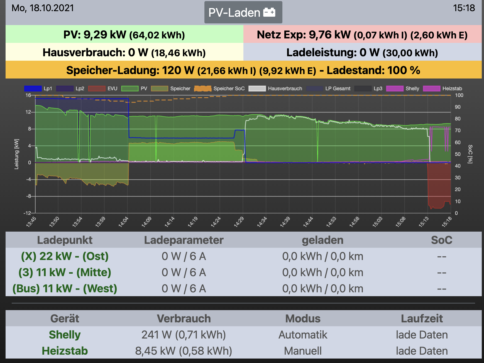Select the (Bus) 11 kW - (West) charge point
The width and height of the screenshot is (484, 363).
[x=65, y=289]
